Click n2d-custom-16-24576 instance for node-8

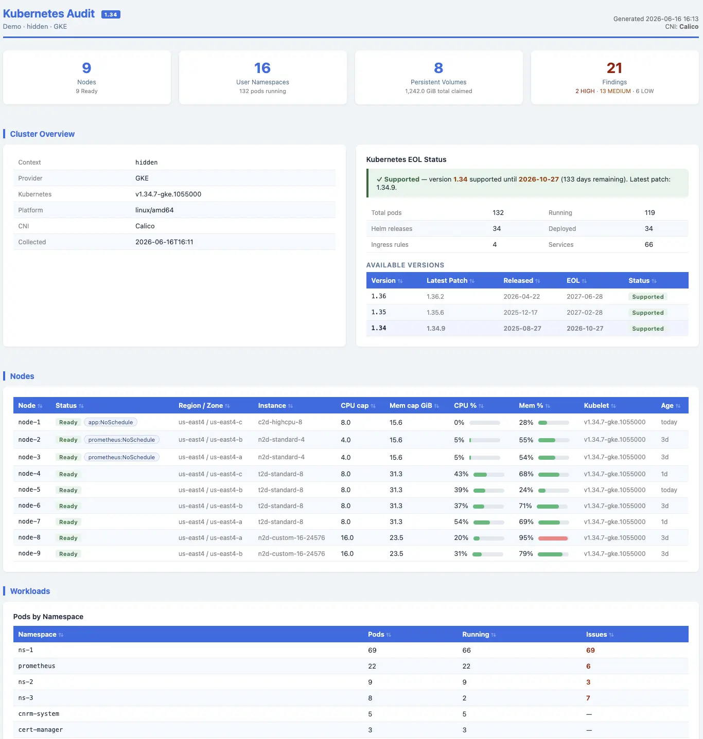point(291,538)
